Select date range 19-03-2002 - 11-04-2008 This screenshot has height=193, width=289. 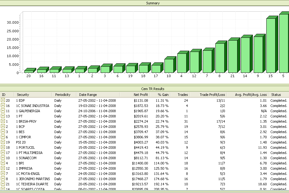point(97,106)
